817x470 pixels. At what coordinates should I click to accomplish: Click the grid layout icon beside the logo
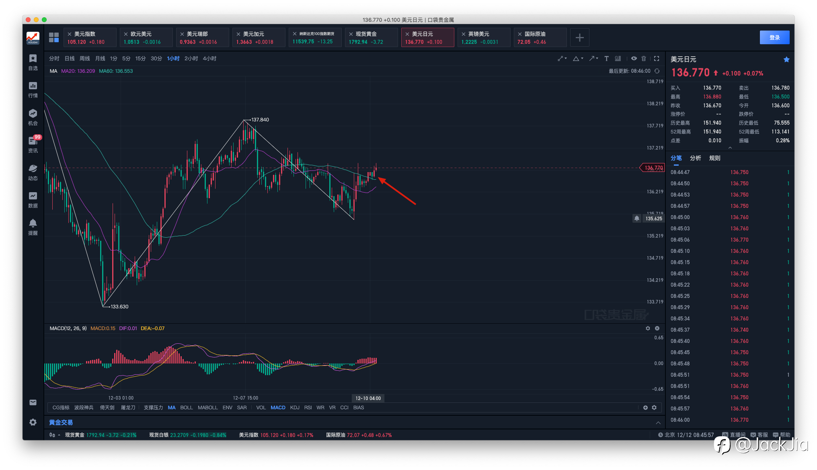pyautogui.click(x=54, y=37)
